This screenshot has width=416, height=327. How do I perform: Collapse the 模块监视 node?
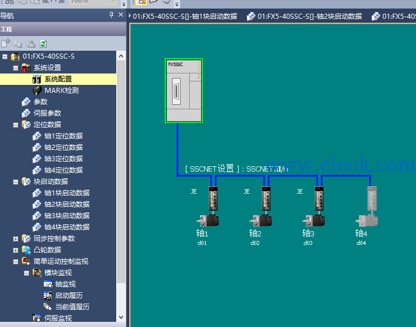click(x=27, y=273)
